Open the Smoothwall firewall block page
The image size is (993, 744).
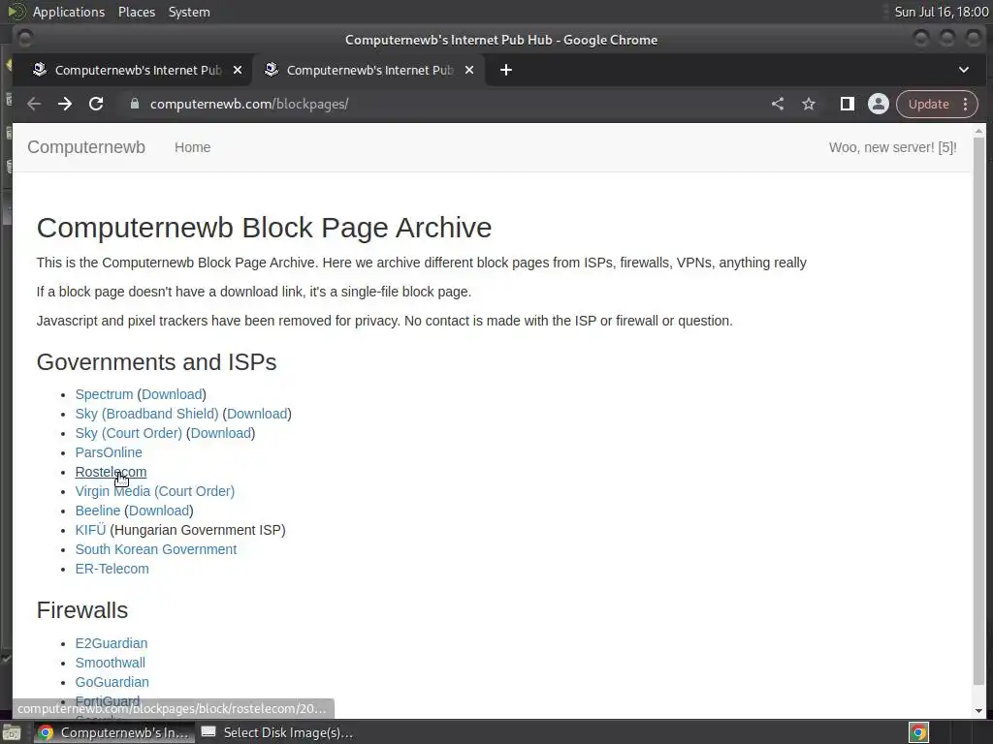[111, 663]
